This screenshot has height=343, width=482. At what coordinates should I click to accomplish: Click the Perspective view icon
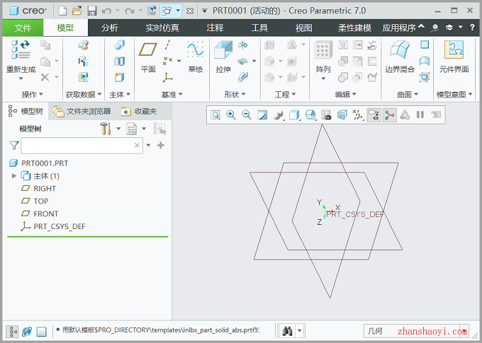point(342,115)
